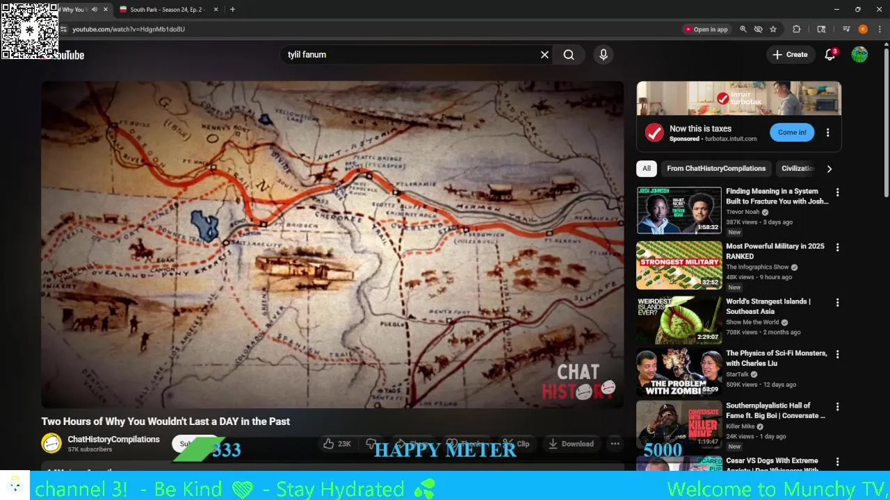
Task: Open Most Powerful Military 2025 video title
Action: [775, 251]
